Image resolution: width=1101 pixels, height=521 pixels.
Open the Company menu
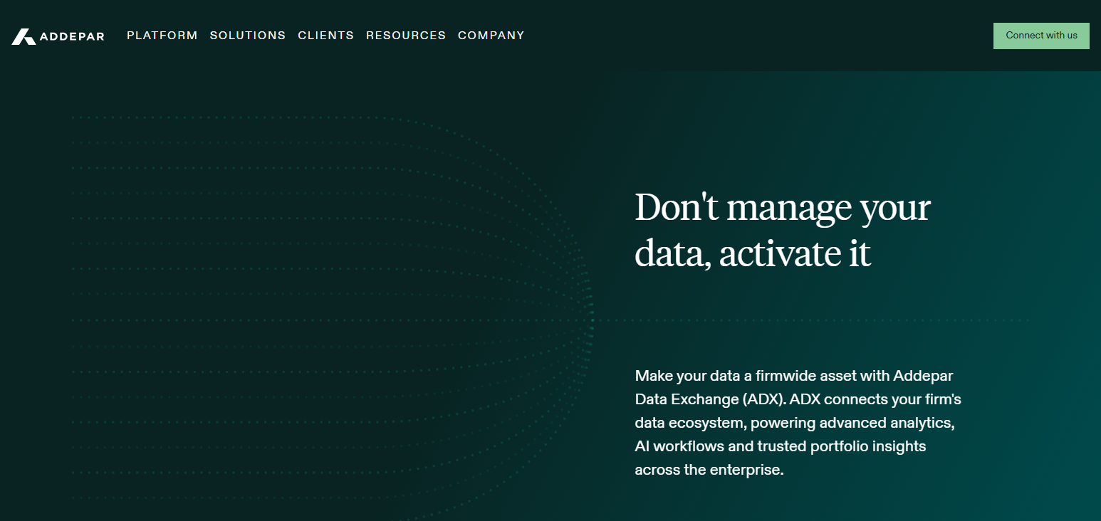pyautogui.click(x=491, y=36)
